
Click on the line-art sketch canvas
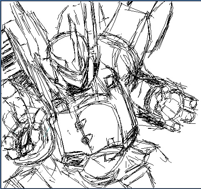tap(101, 95)
